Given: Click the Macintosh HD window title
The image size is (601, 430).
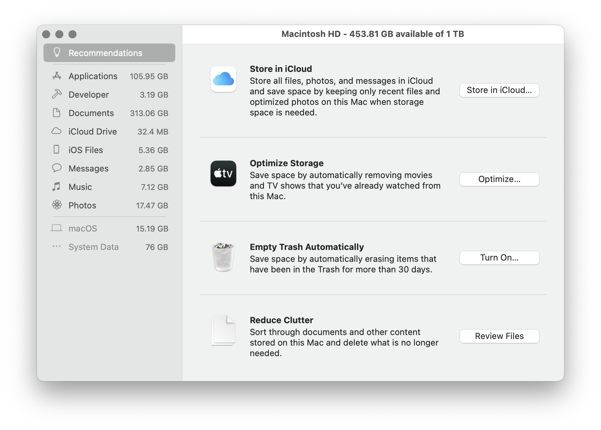Looking at the screenshot, I should pos(373,34).
